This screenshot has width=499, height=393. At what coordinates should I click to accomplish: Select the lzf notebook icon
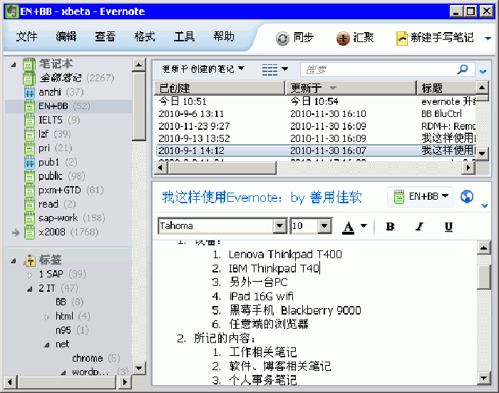pos(29,134)
